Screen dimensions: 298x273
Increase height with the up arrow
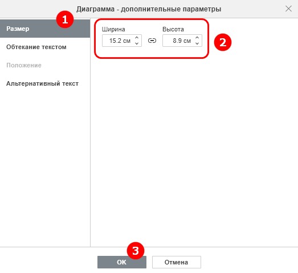click(x=197, y=38)
